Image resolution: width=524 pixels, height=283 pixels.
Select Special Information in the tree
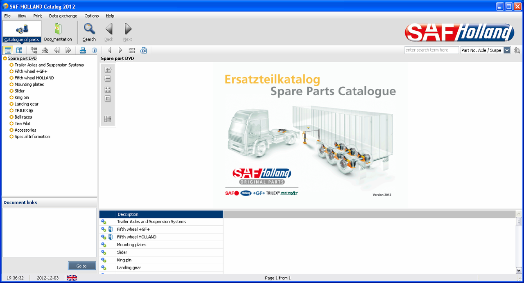(x=32, y=137)
